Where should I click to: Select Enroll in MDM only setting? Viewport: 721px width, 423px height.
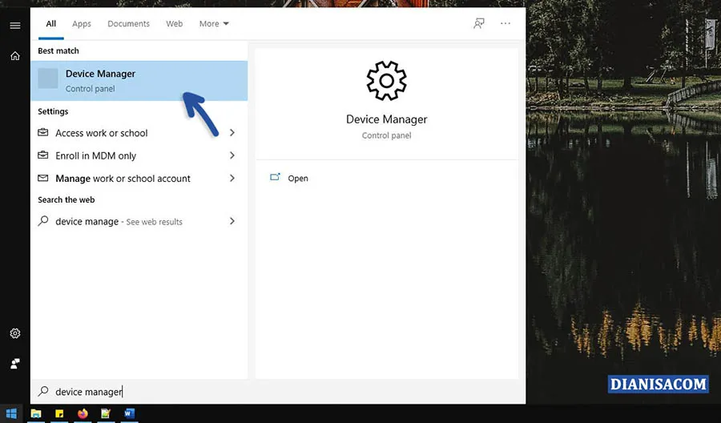click(x=139, y=155)
